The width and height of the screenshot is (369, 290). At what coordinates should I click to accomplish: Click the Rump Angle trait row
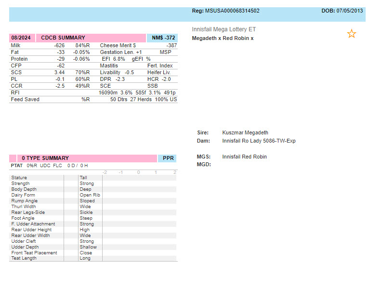coord(92,201)
